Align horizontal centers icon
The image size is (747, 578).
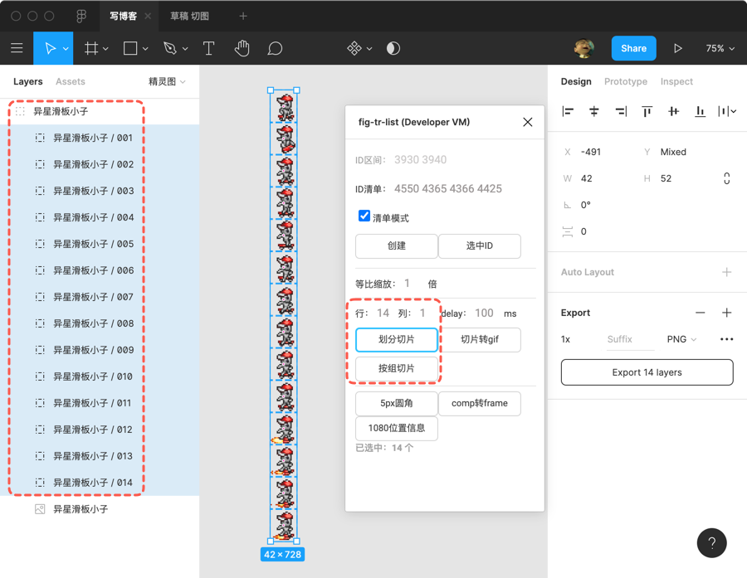coord(594,111)
